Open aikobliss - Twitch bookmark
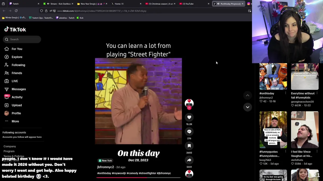Screen dimensions: 323x181 pyautogui.click(x=65, y=18)
